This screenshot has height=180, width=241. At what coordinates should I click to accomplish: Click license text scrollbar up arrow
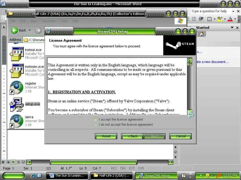(x=190, y=61)
